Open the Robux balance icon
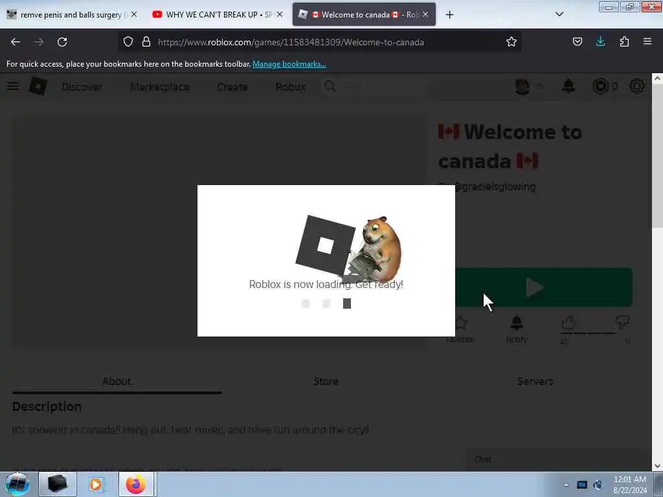 (x=600, y=86)
